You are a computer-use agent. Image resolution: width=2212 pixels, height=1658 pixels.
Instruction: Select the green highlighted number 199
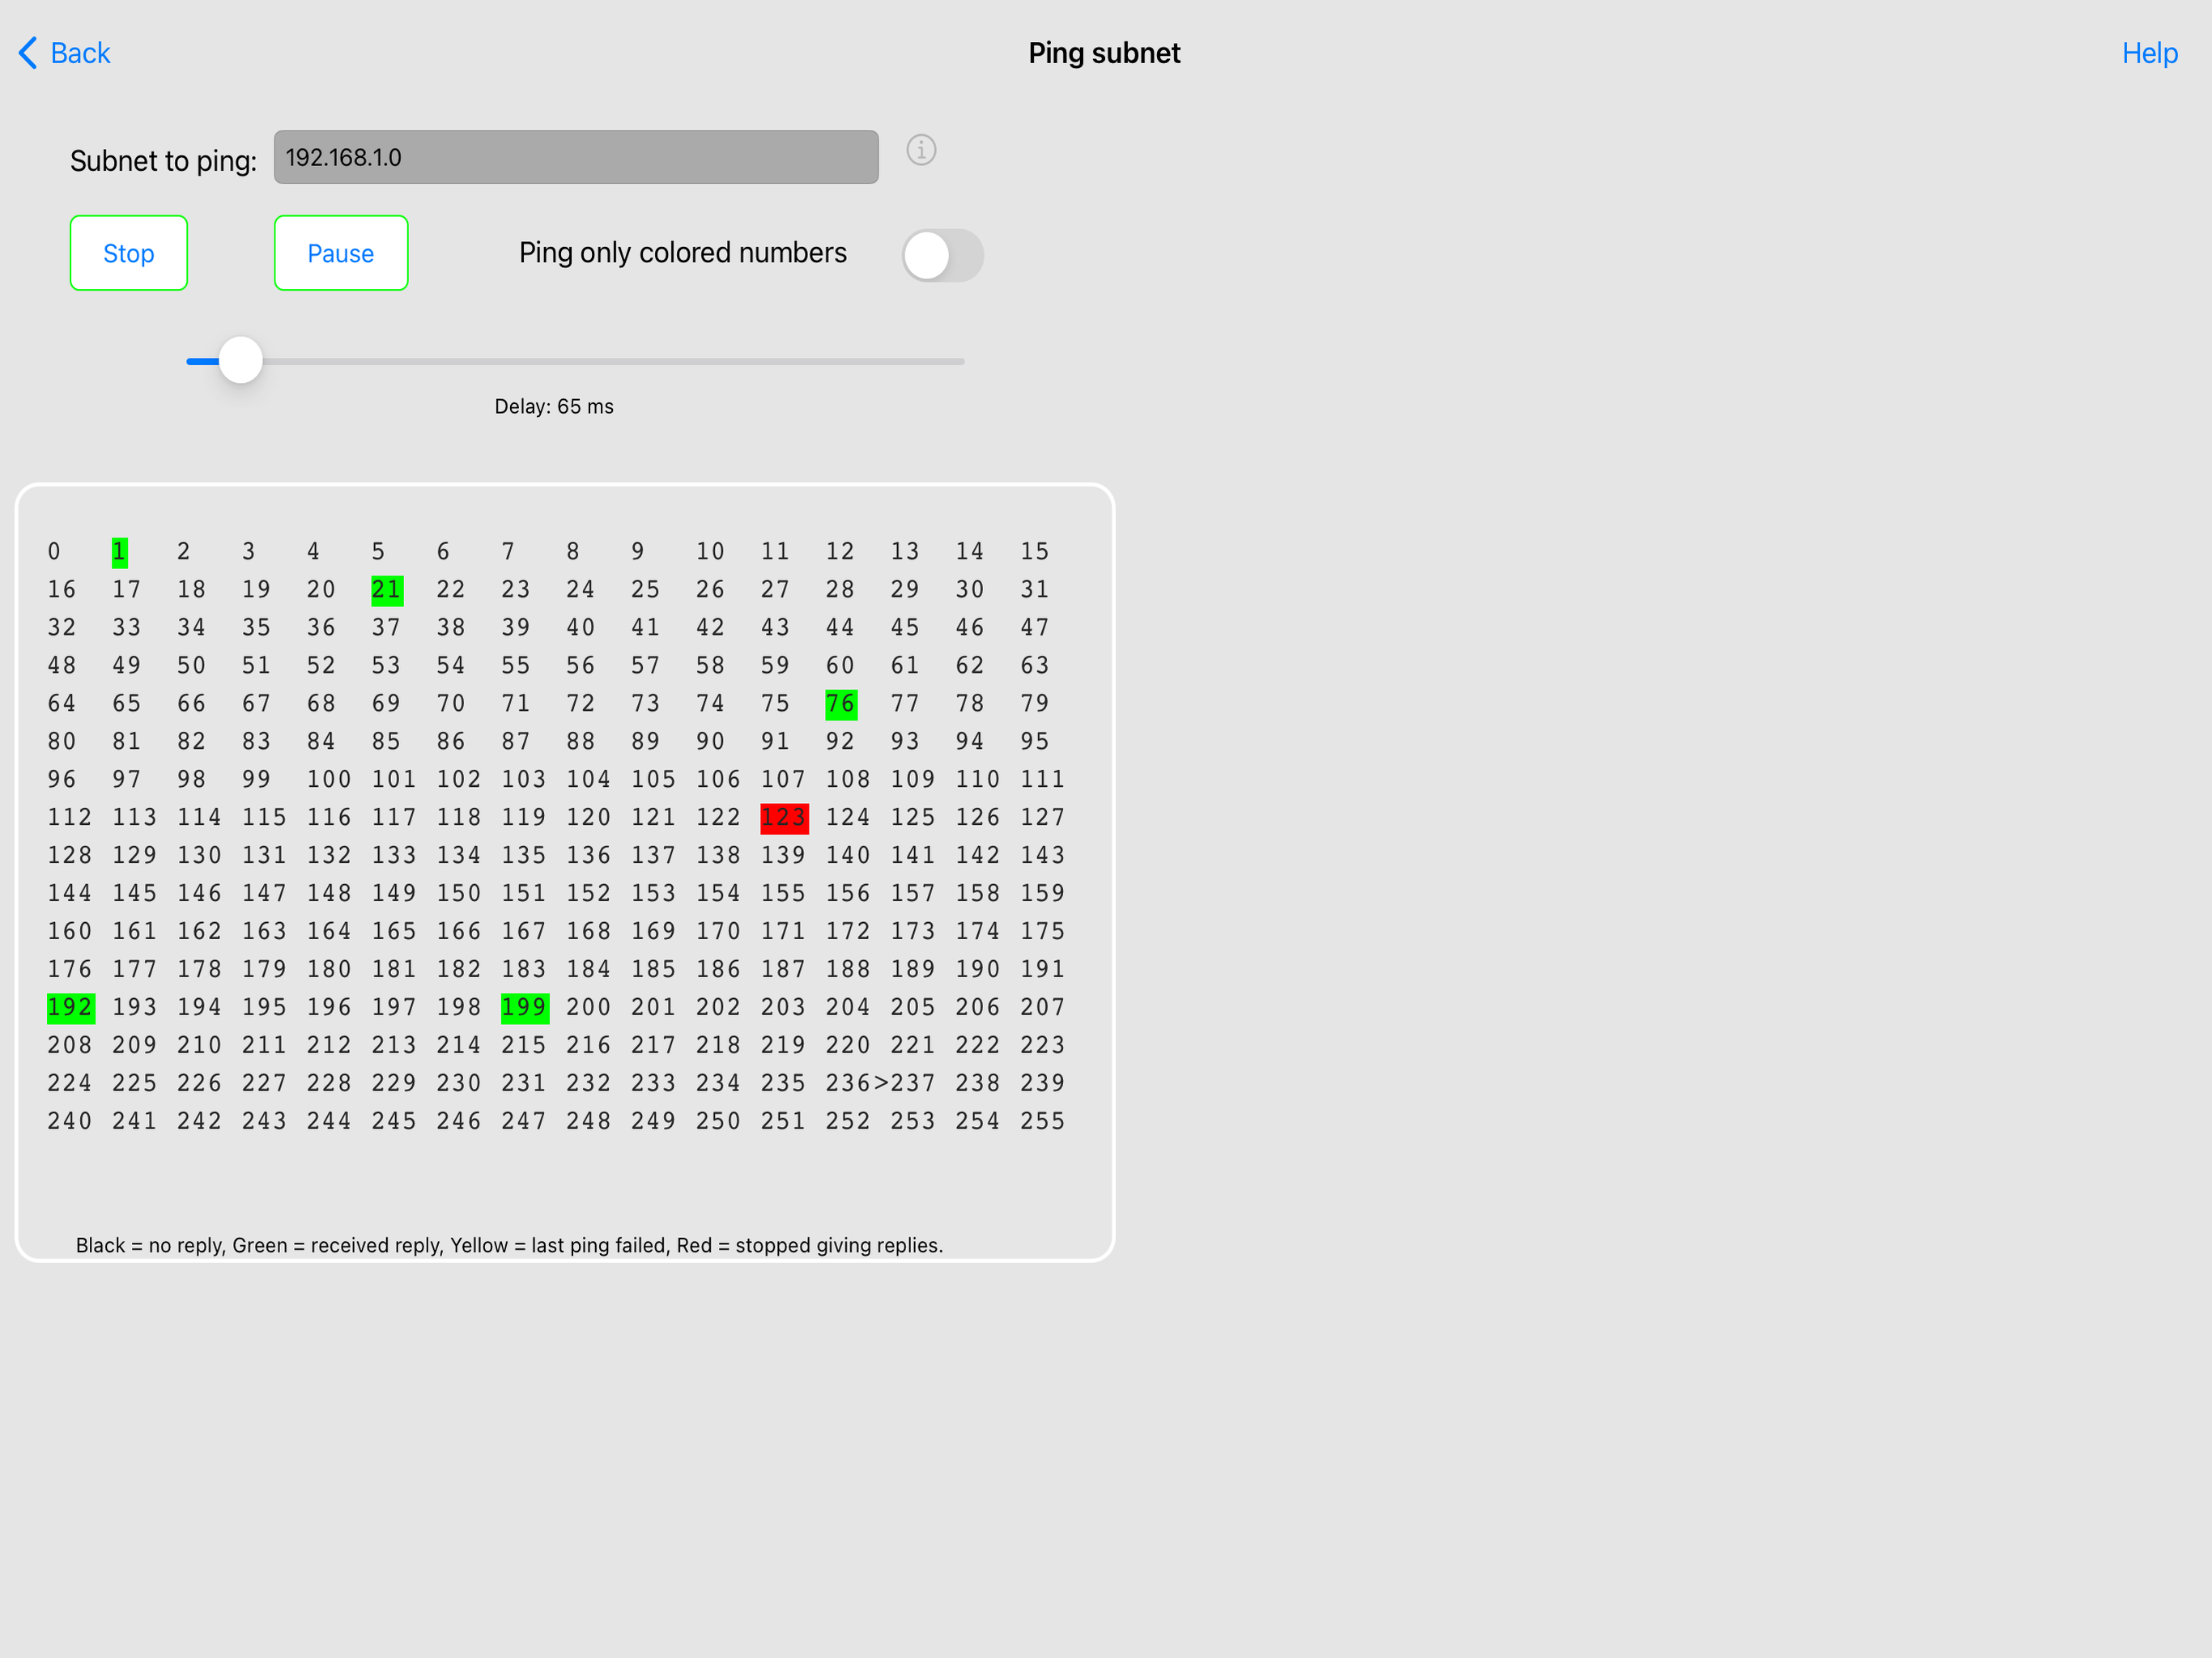click(x=524, y=1007)
